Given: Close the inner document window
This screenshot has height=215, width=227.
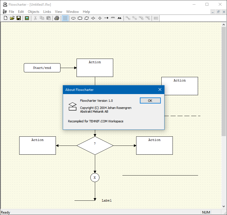Looking at the screenshot, I should click(224, 12).
